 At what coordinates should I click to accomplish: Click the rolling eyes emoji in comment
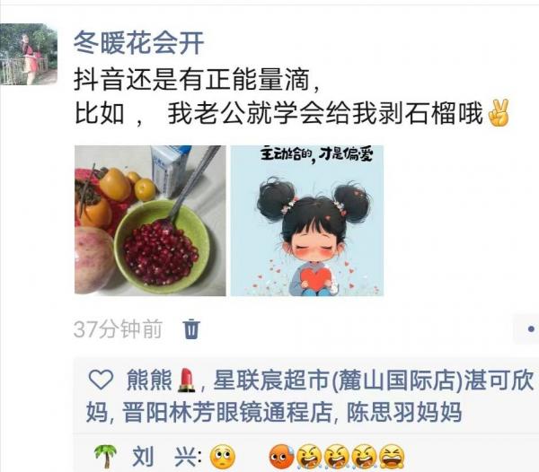coord(223,458)
